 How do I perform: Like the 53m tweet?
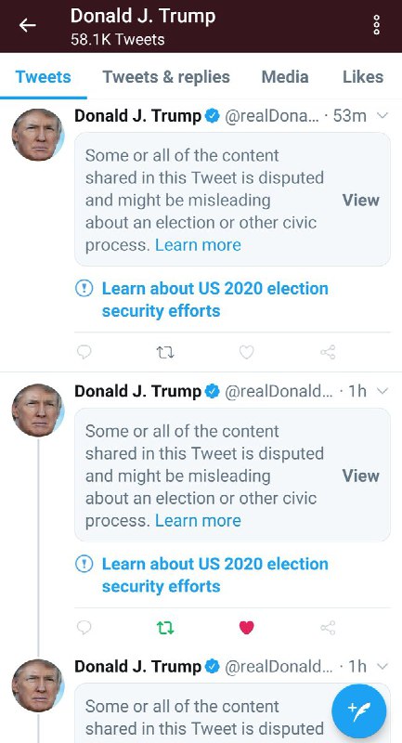(x=246, y=352)
